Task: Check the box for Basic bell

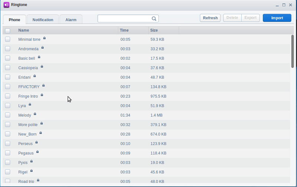Action: pyautogui.click(x=8, y=58)
